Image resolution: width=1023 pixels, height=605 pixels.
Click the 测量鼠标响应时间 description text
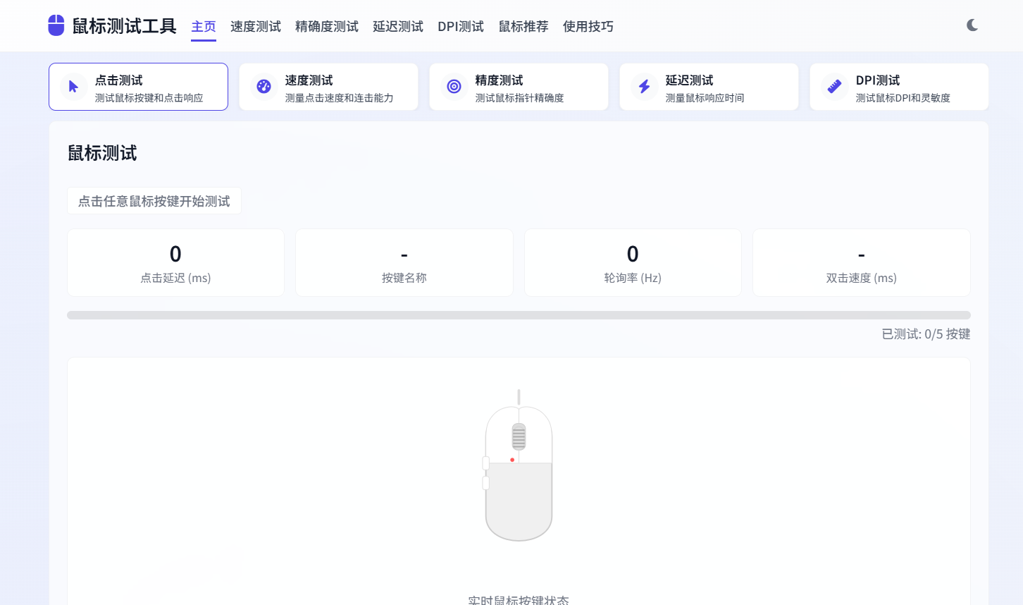point(705,98)
